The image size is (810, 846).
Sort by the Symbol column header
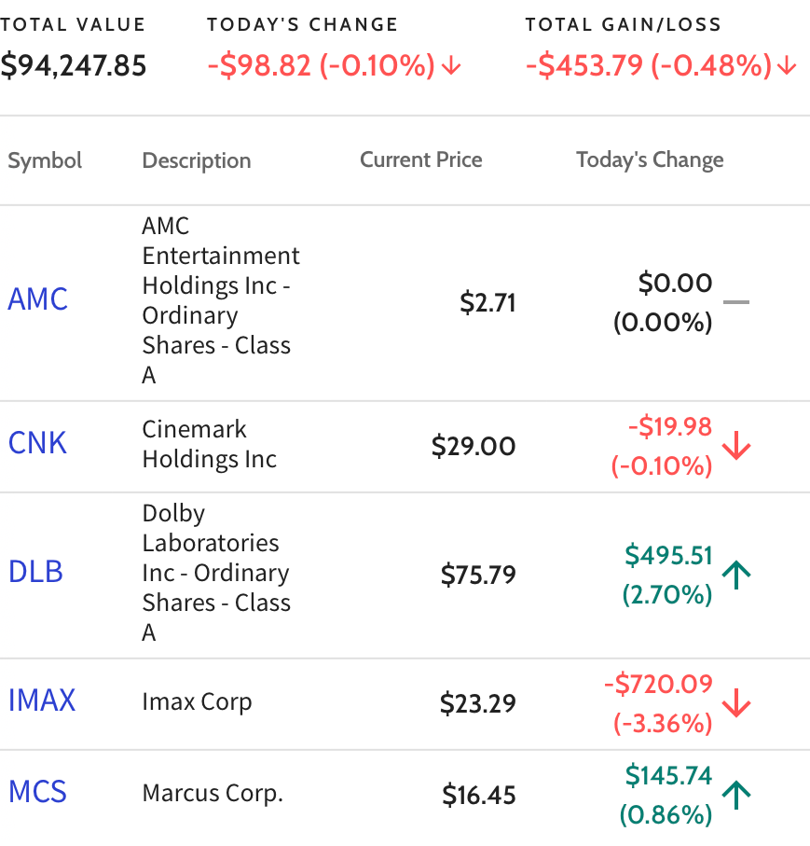pos(45,160)
